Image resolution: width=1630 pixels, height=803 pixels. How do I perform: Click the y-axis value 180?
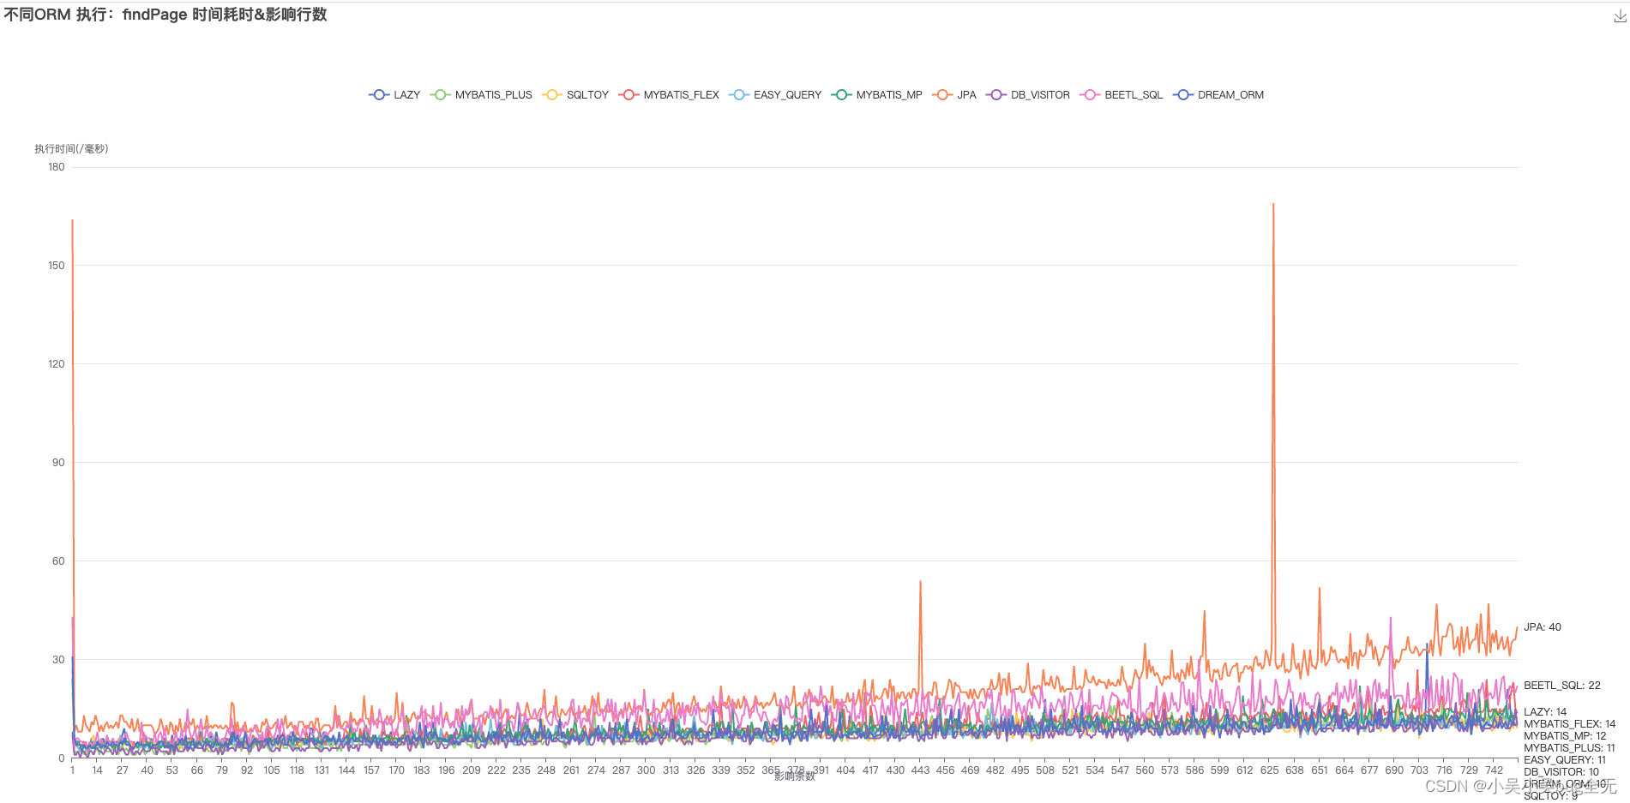[x=57, y=167]
